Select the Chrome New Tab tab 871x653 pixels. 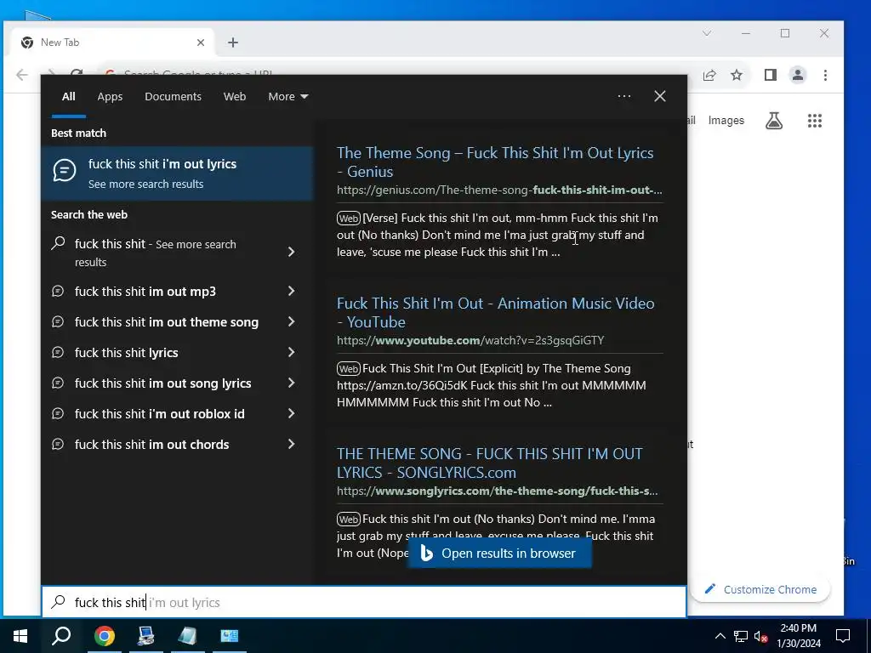pos(113,43)
